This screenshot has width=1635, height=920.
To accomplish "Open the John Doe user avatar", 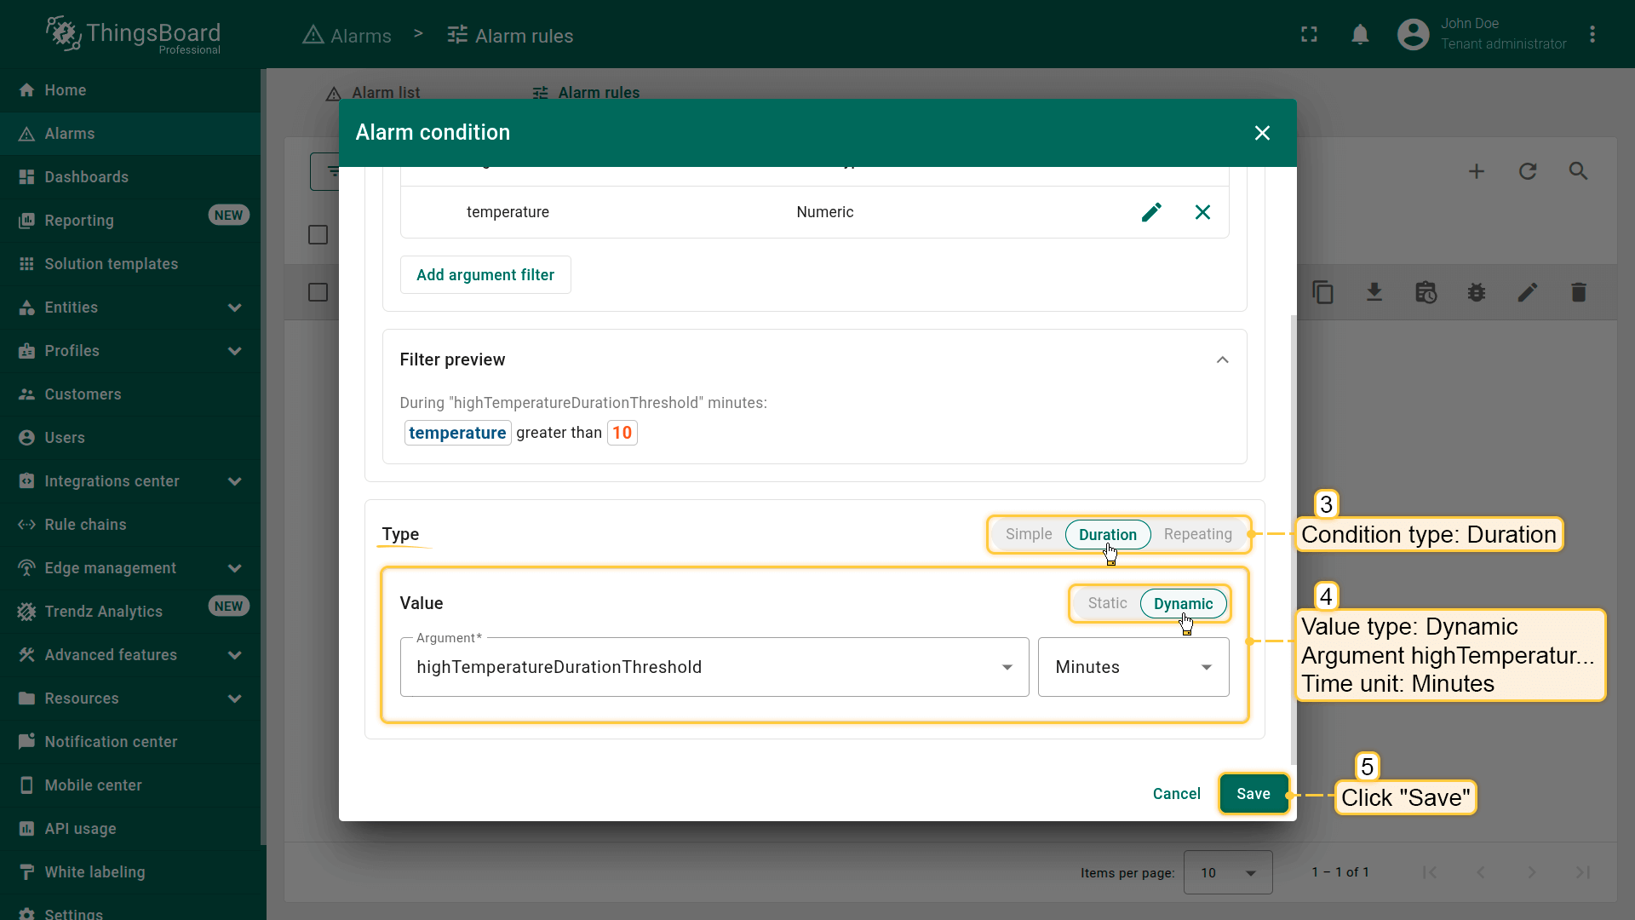I will coord(1413,35).
